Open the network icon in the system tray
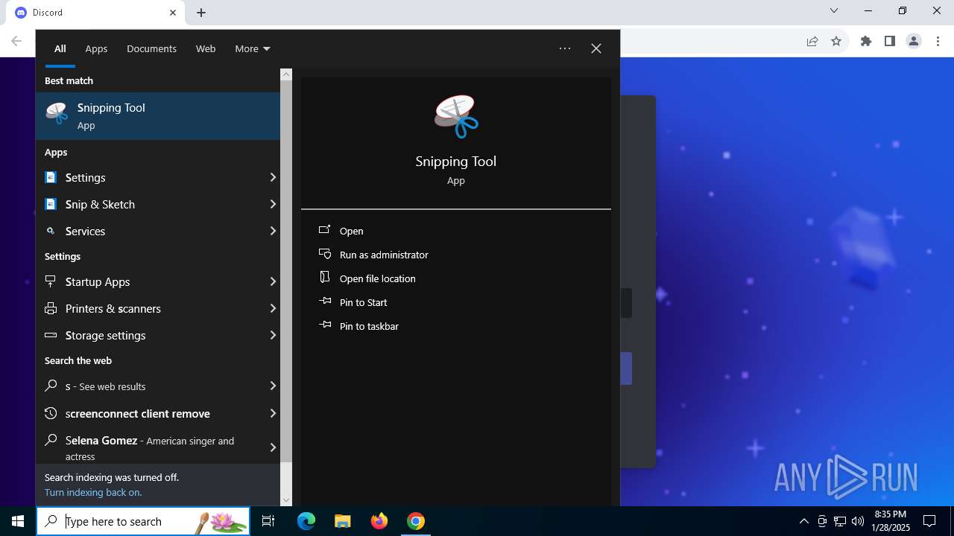 click(x=840, y=521)
